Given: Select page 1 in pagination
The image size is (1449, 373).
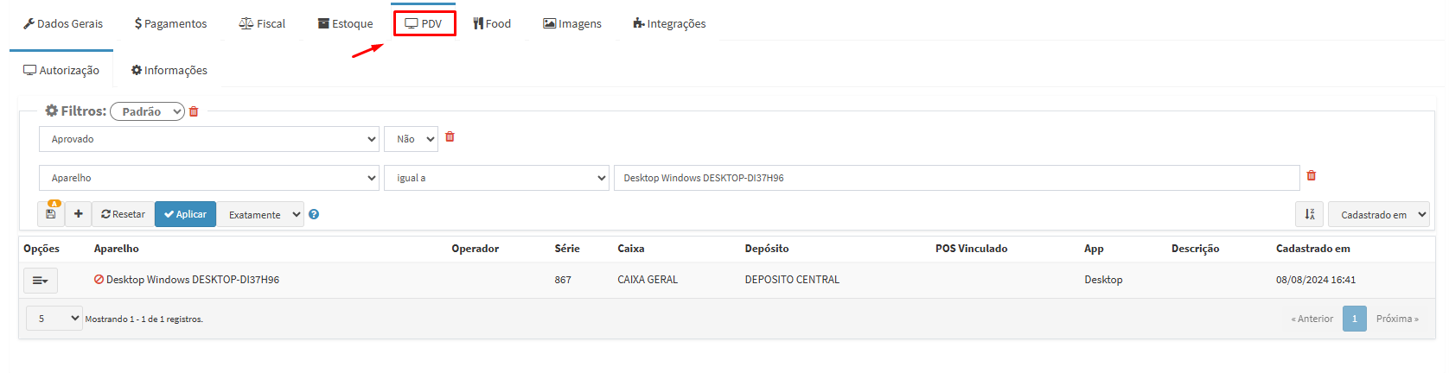Looking at the screenshot, I should pyautogui.click(x=1354, y=319).
